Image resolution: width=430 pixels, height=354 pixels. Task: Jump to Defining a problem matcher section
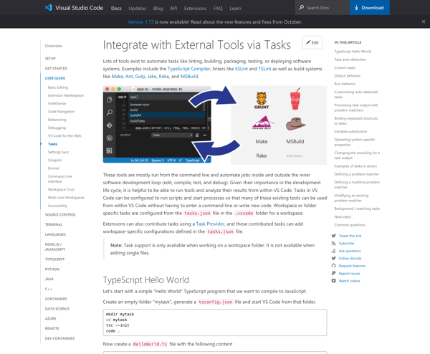pos(356,174)
